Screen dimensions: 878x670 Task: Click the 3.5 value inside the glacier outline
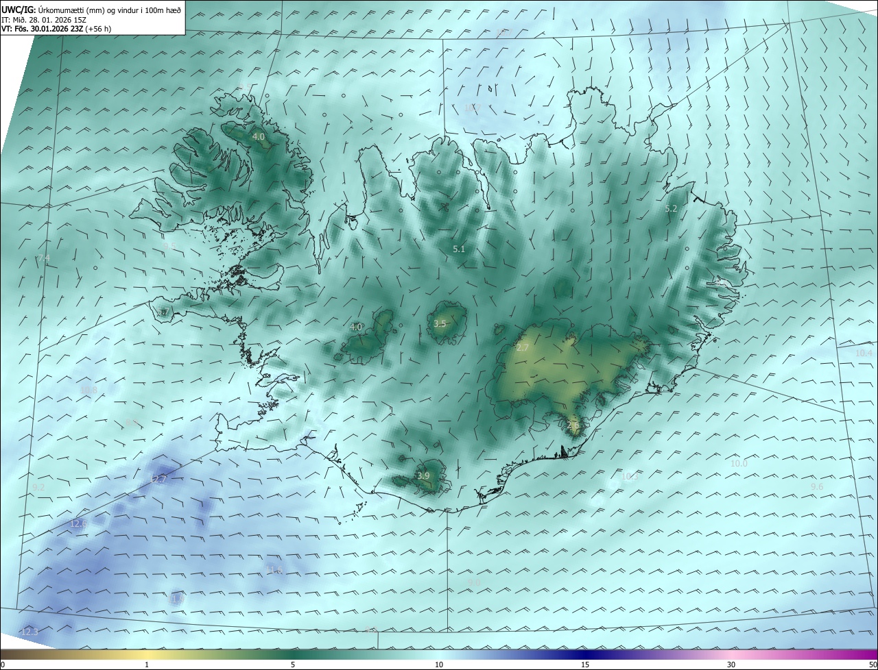coord(440,323)
